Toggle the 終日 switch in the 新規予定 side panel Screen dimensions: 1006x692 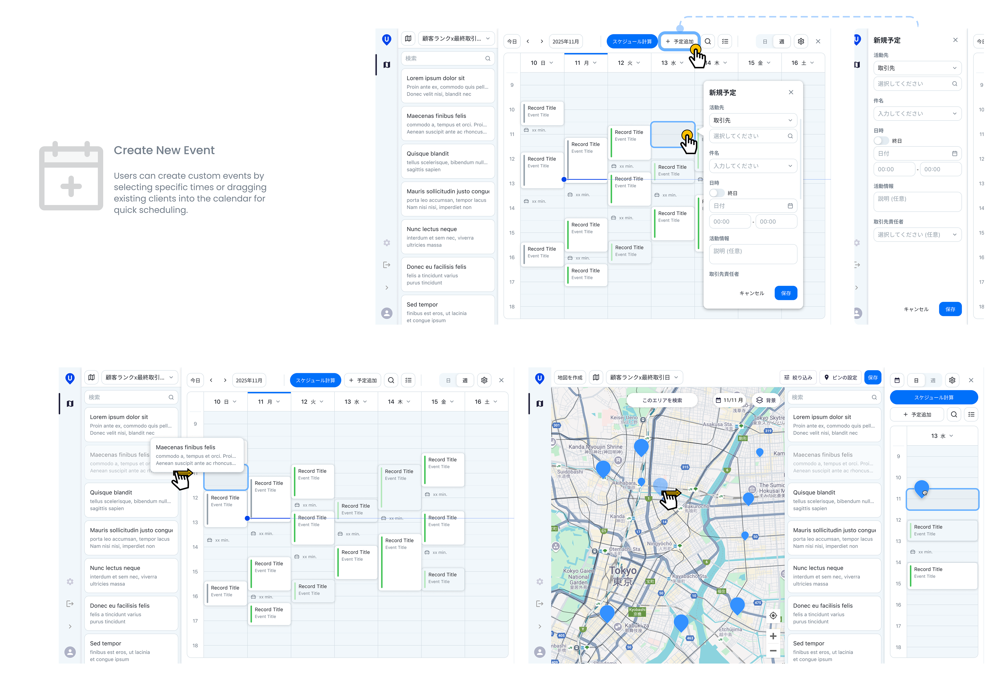[881, 141]
